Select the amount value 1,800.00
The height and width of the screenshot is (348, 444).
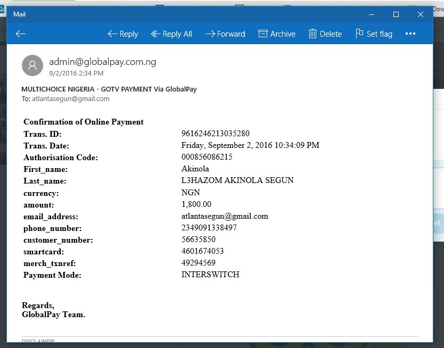coord(196,204)
